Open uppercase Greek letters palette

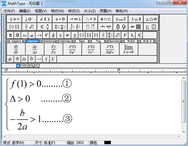[x=151, y=19]
